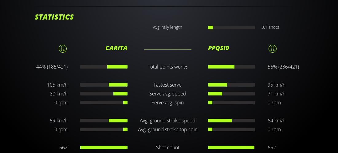The width and height of the screenshot is (338, 153).
Task: Click PPQSI9's total points won bar
Action: [x=231, y=67]
